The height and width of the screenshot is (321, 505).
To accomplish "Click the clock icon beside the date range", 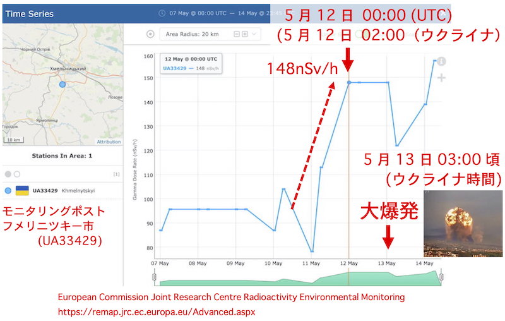I will 162,13.
